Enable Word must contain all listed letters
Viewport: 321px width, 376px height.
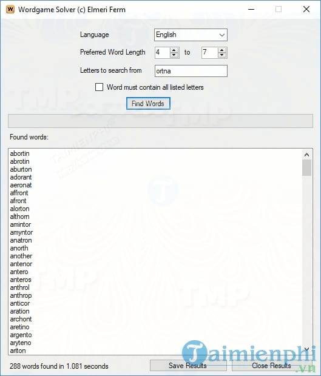point(99,87)
